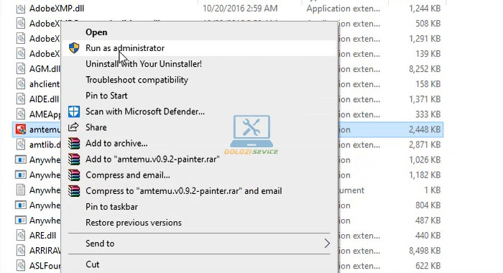Select Run as administrator
This screenshot has width=503, height=273.
click(125, 48)
